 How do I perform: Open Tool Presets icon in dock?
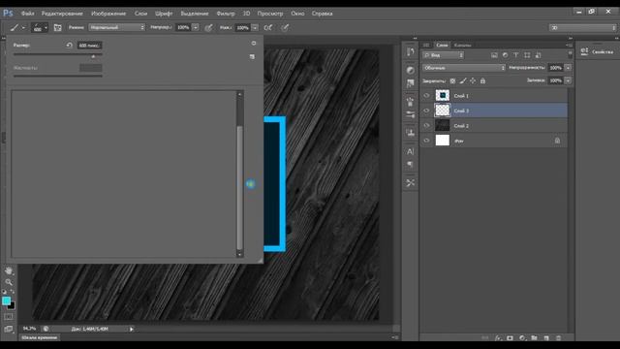(x=411, y=183)
